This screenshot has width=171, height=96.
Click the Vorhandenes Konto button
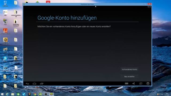point(129,69)
